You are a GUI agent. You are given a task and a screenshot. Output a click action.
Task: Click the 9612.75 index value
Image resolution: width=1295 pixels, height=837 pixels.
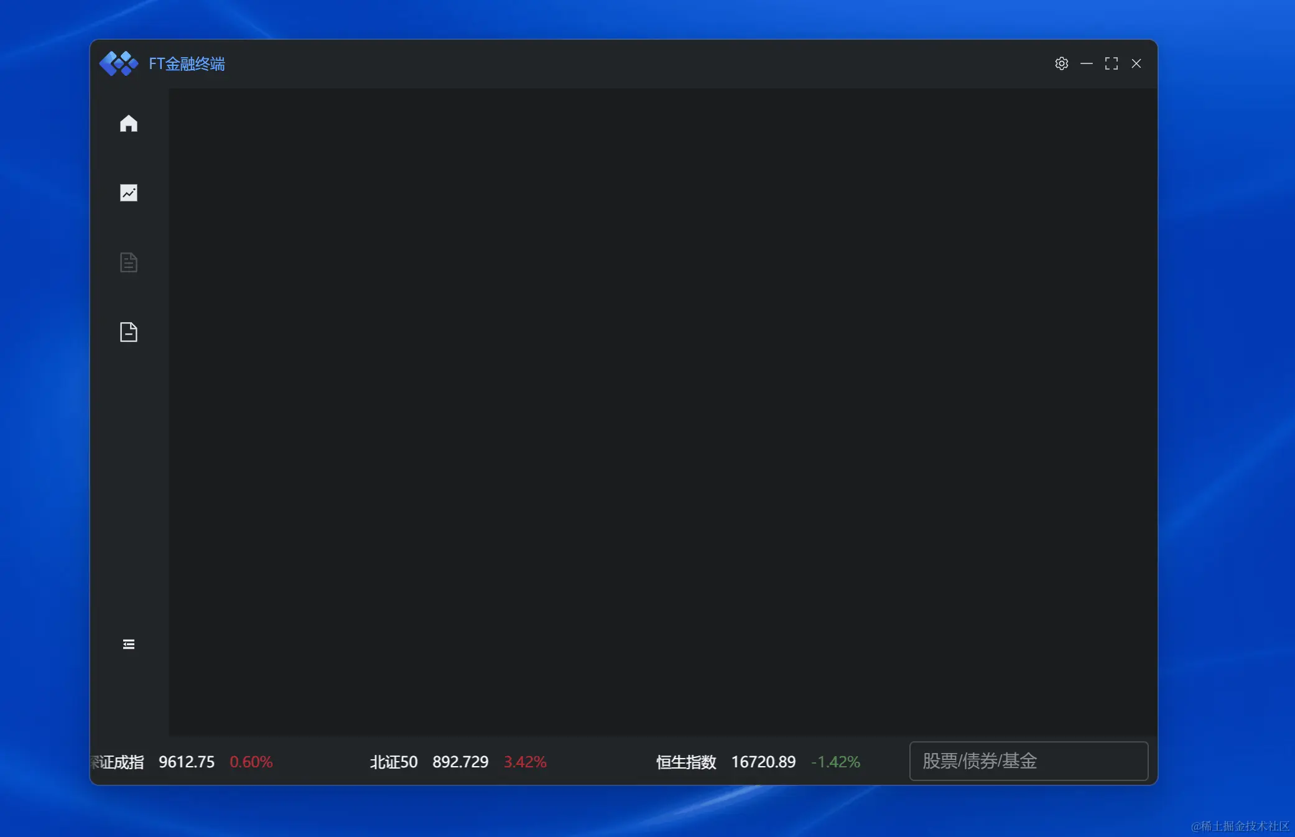click(187, 762)
